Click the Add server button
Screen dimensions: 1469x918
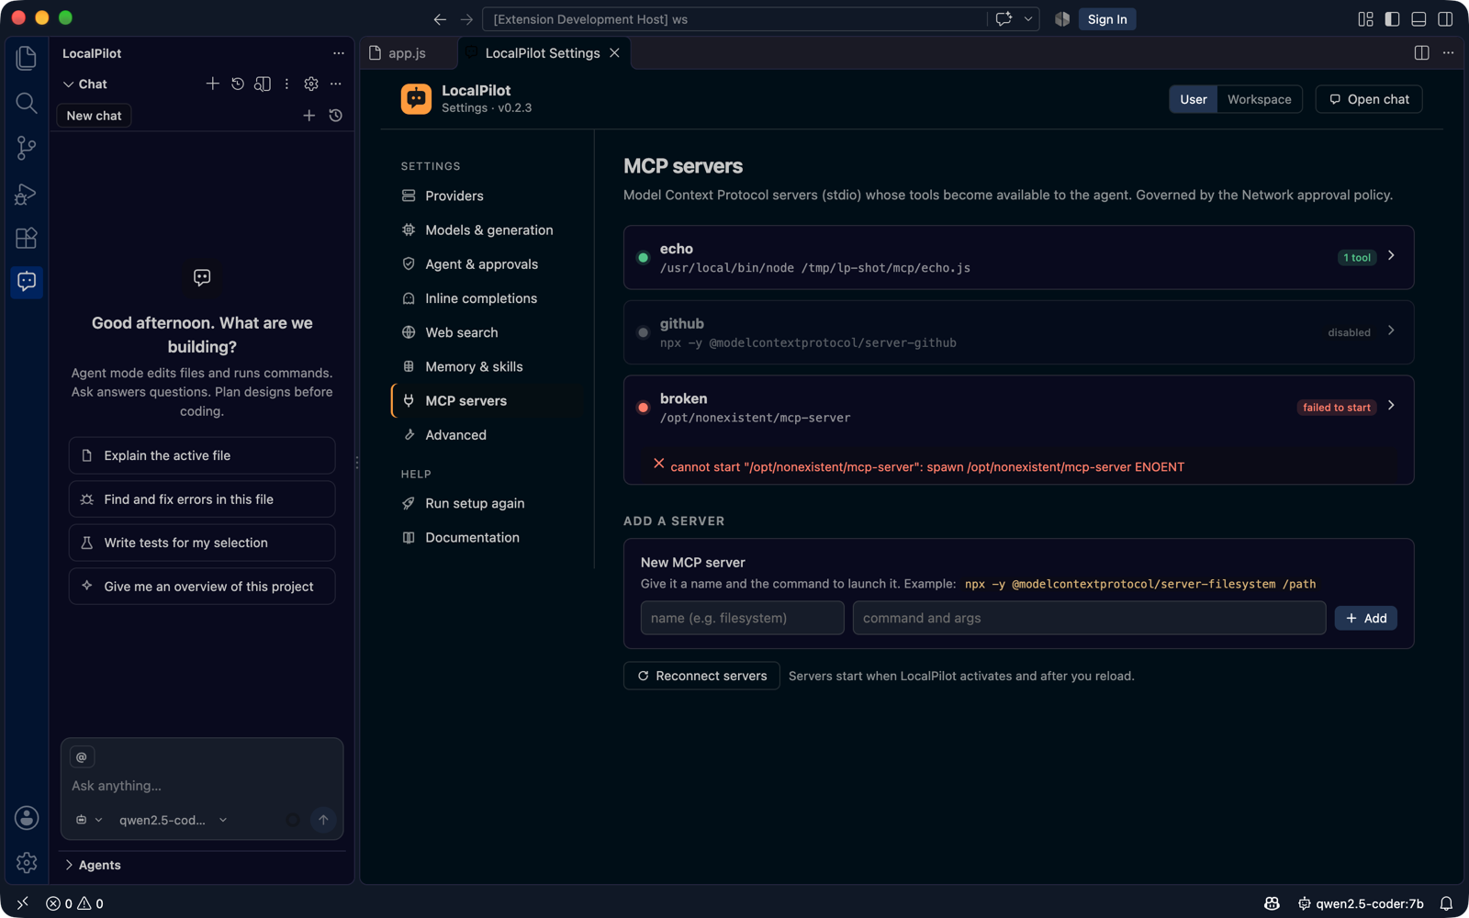click(x=1365, y=619)
